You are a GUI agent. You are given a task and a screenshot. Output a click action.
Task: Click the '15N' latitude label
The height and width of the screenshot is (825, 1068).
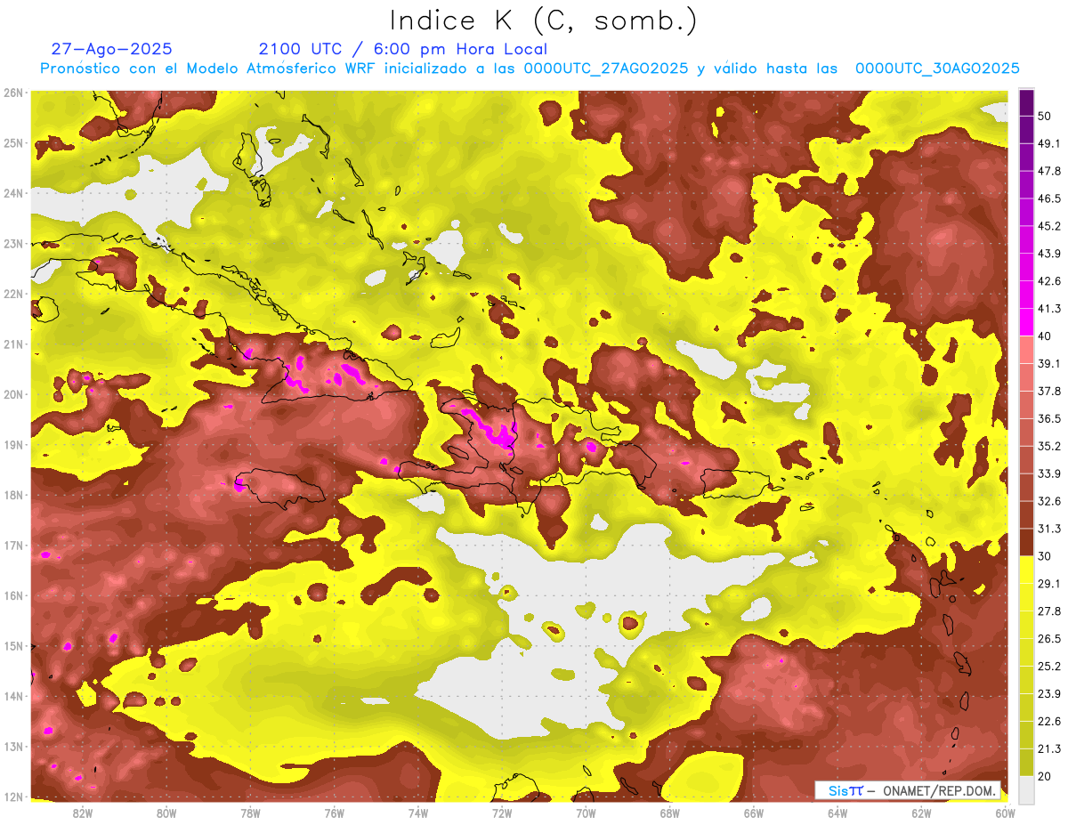coord(14,646)
